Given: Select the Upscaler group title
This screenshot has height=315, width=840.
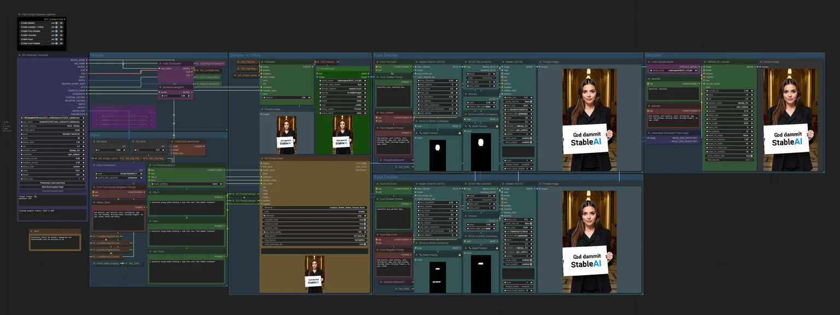Looking at the screenshot, I should pos(654,55).
